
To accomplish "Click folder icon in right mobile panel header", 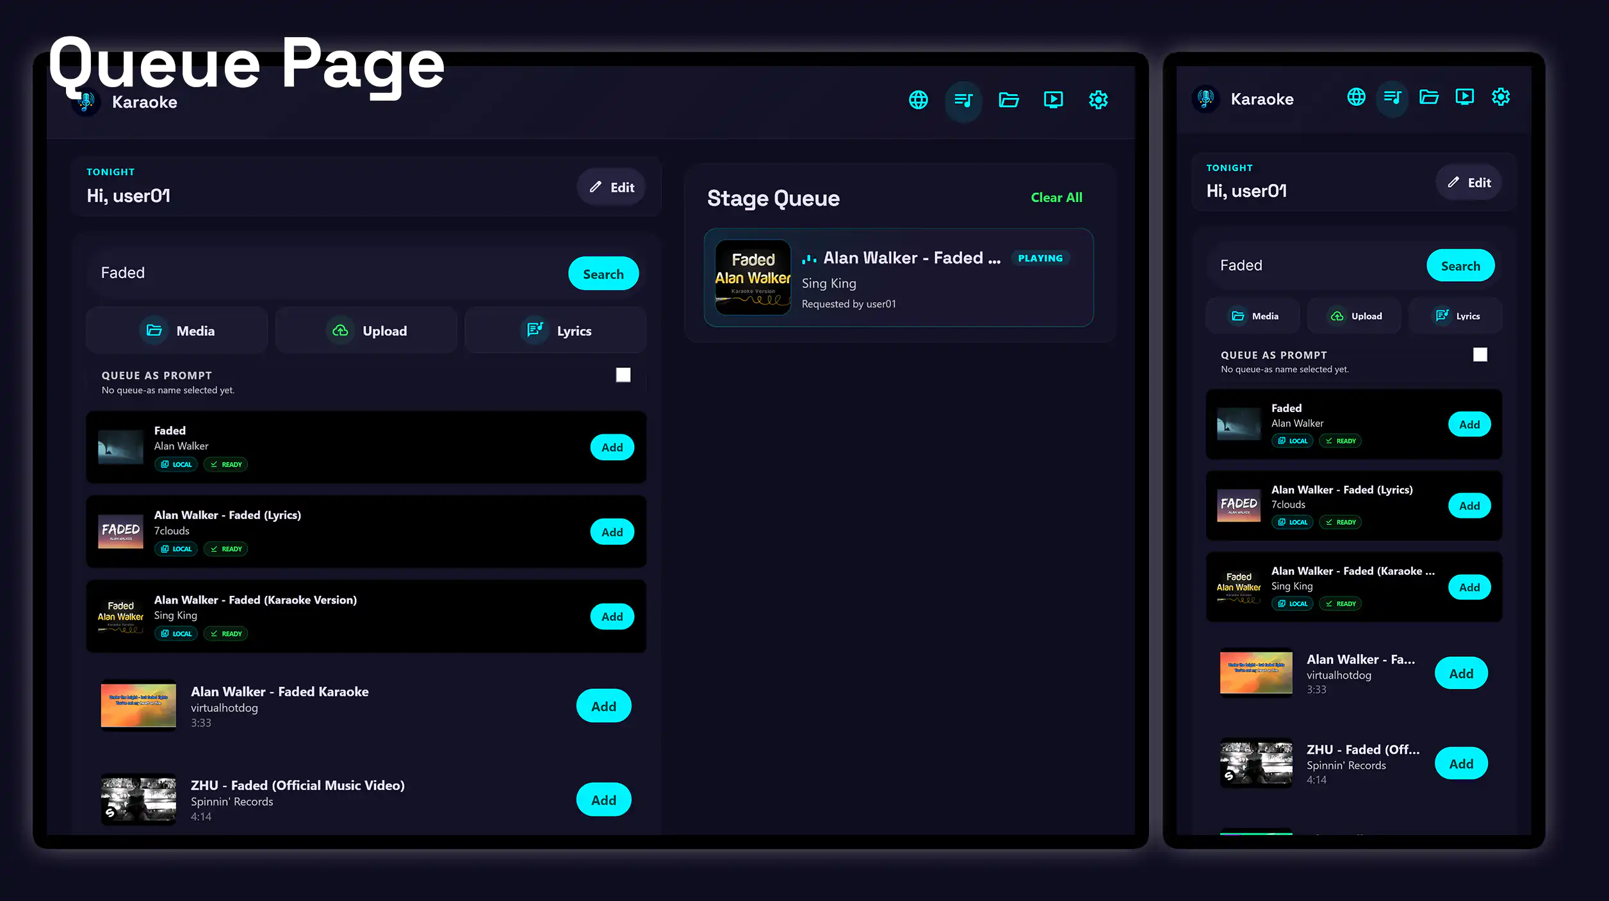I will coord(1429,97).
